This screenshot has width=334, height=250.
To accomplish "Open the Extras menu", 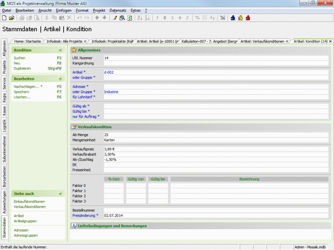I will (x=136, y=10).
